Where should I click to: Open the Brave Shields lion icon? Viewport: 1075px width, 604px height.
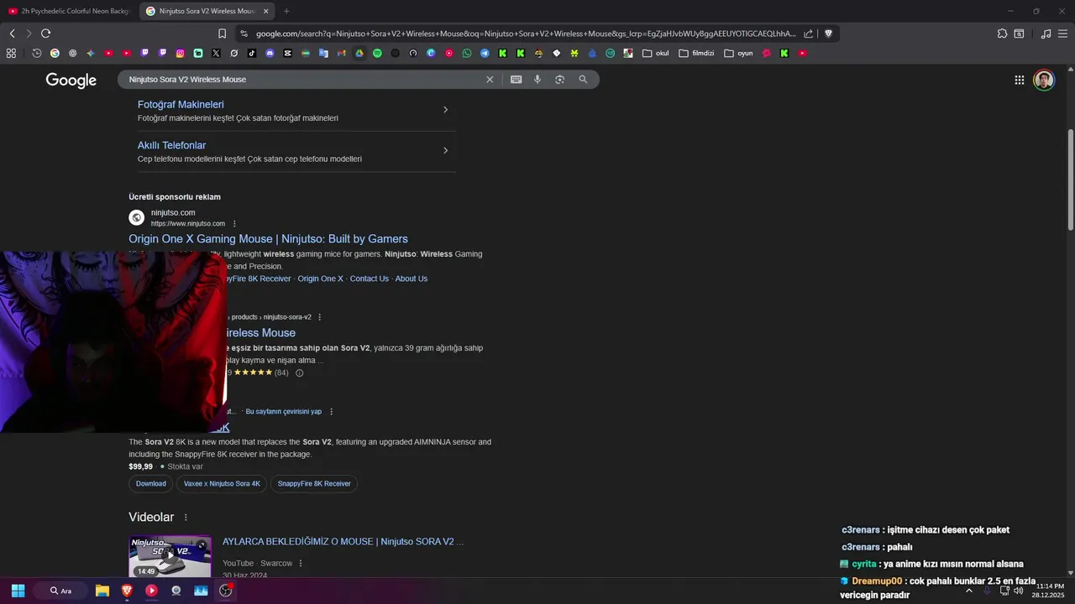point(828,34)
